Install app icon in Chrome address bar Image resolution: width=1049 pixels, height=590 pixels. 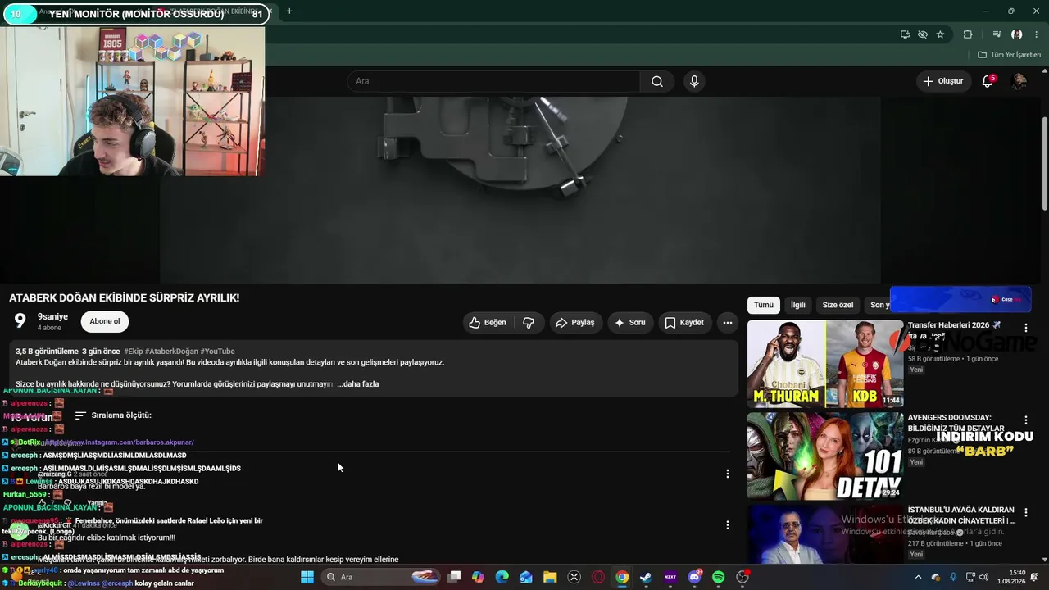(905, 34)
